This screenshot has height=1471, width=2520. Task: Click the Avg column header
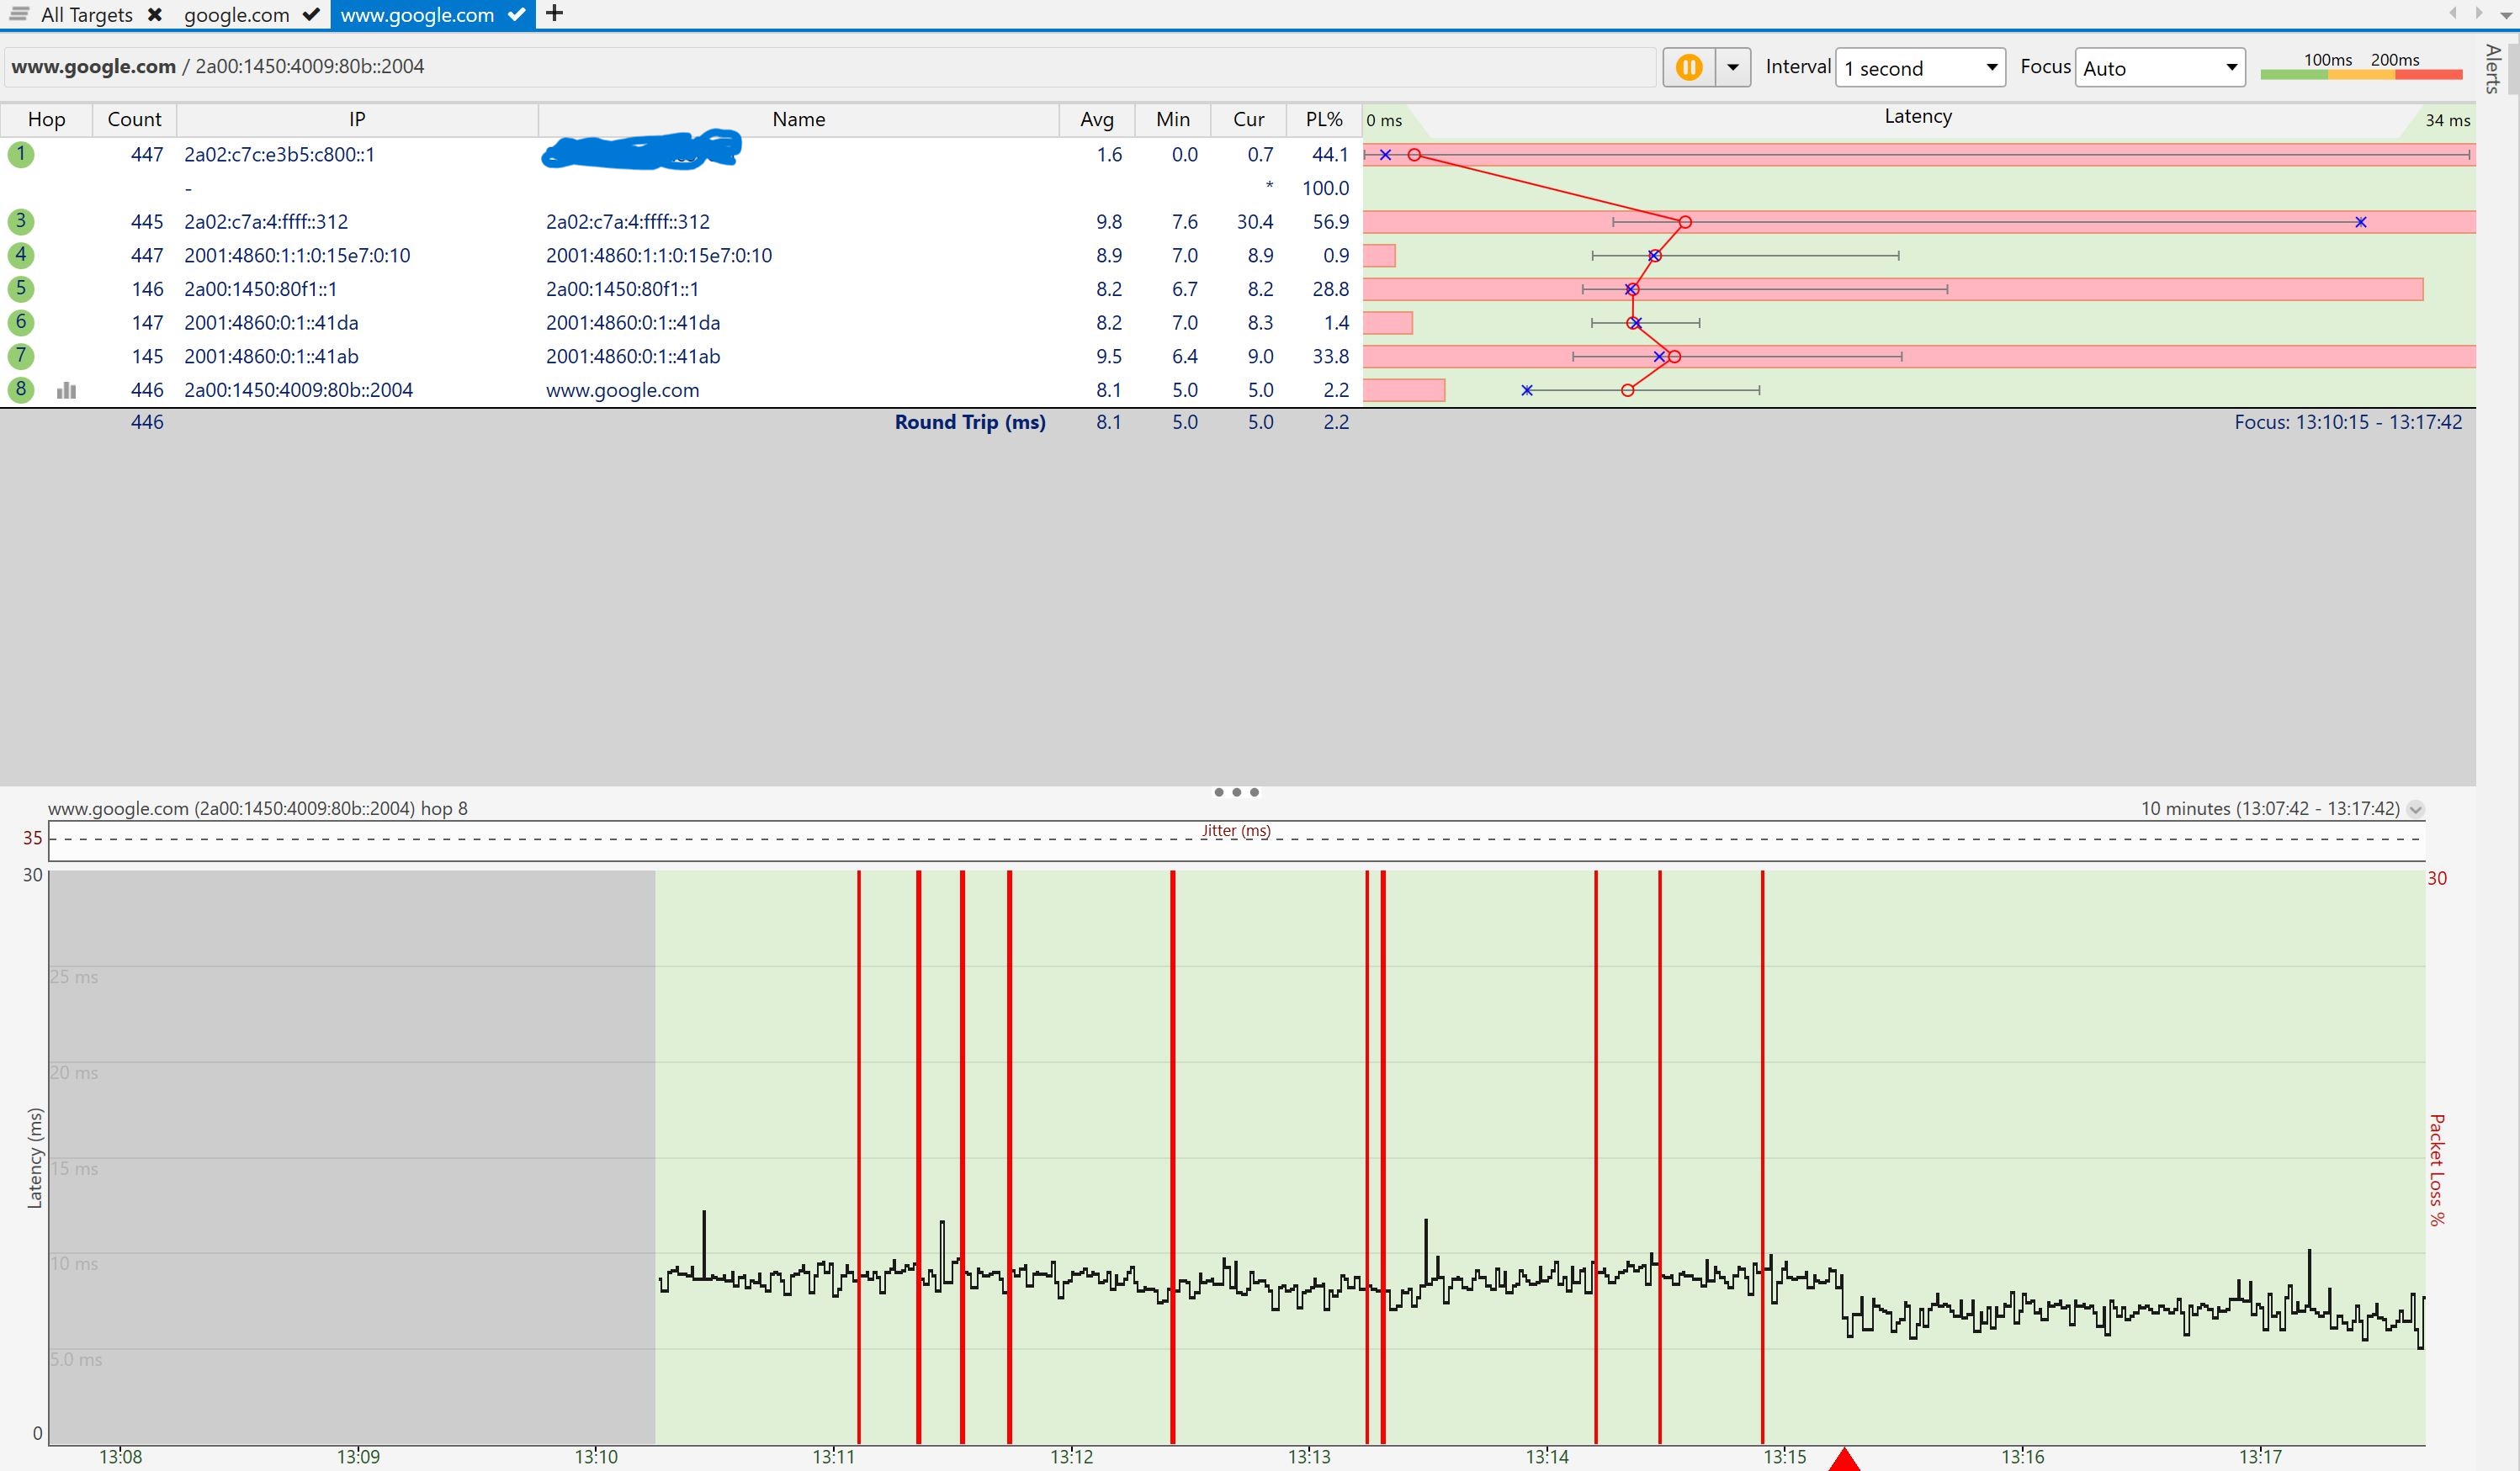point(1097,119)
